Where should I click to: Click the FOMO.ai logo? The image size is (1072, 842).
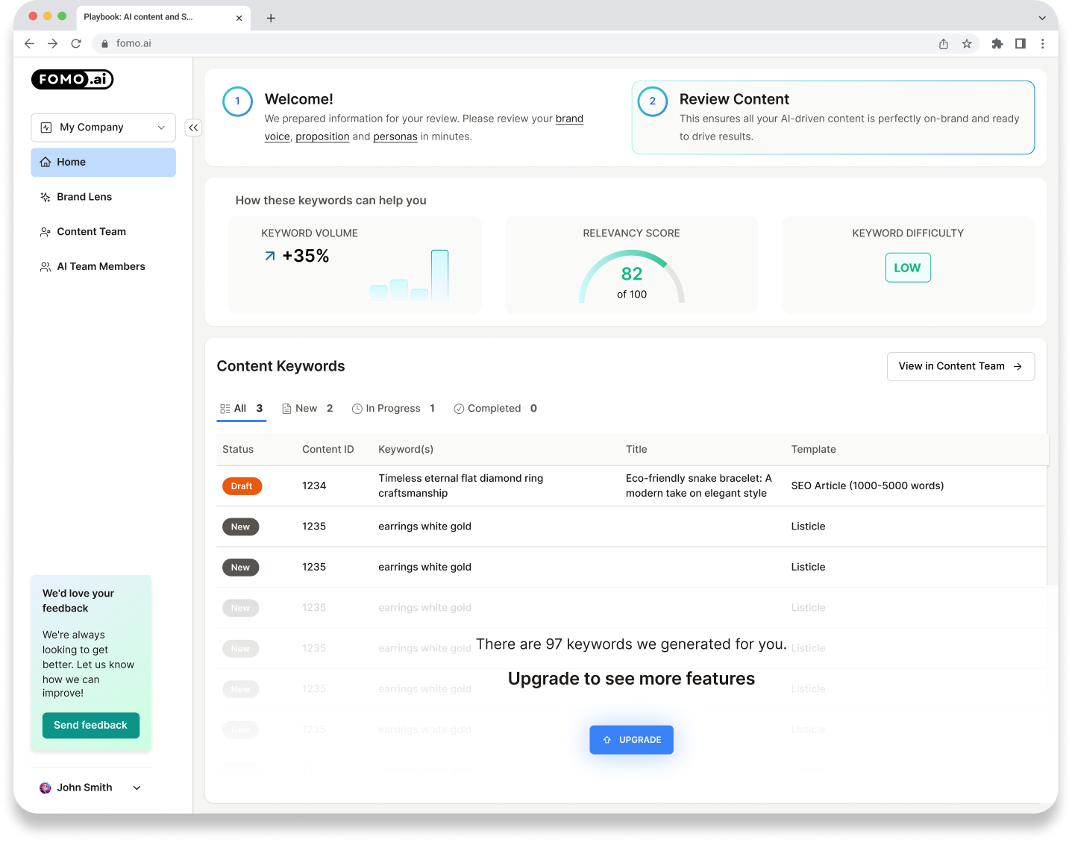click(72, 79)
